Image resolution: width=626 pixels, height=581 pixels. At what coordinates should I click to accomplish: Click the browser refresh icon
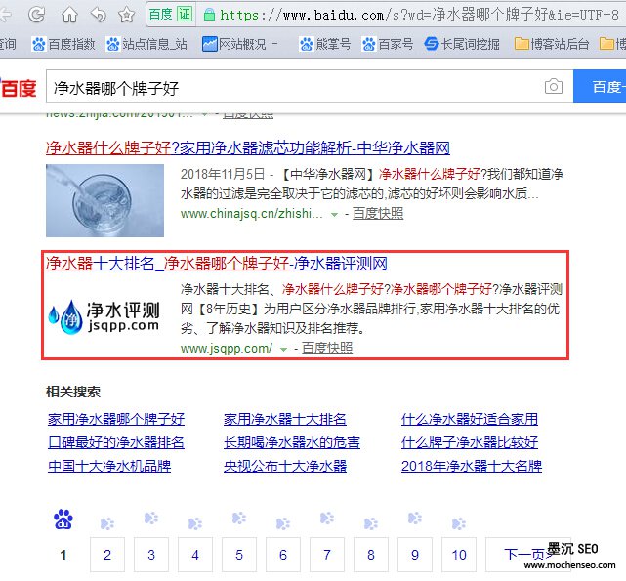[x=37, y=15]
